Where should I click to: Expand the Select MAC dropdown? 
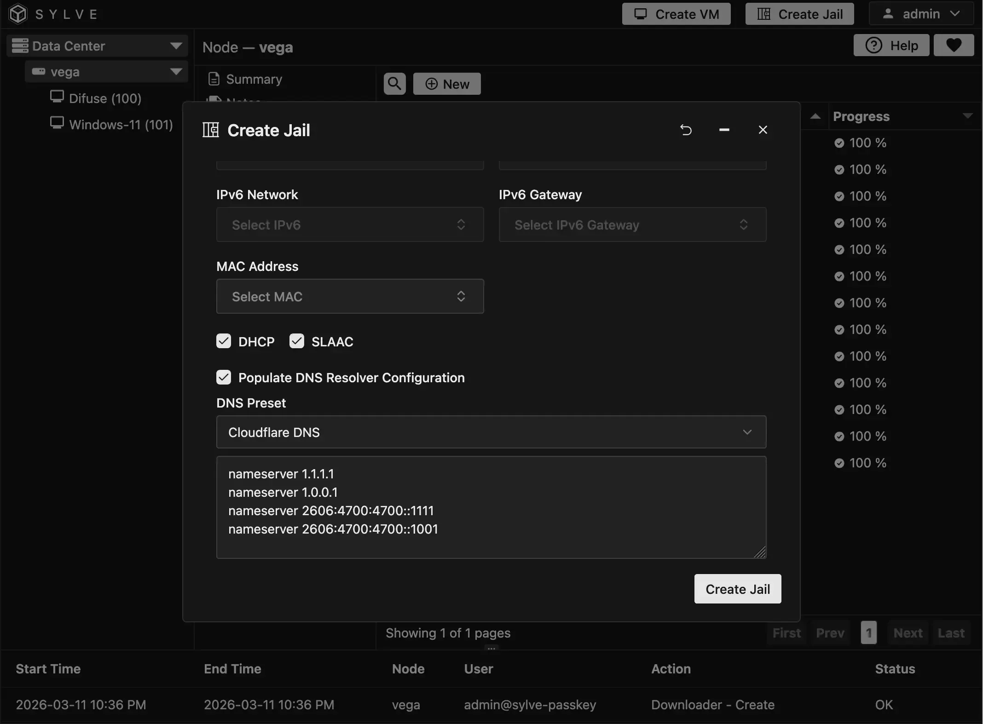(x=349, y=296)
